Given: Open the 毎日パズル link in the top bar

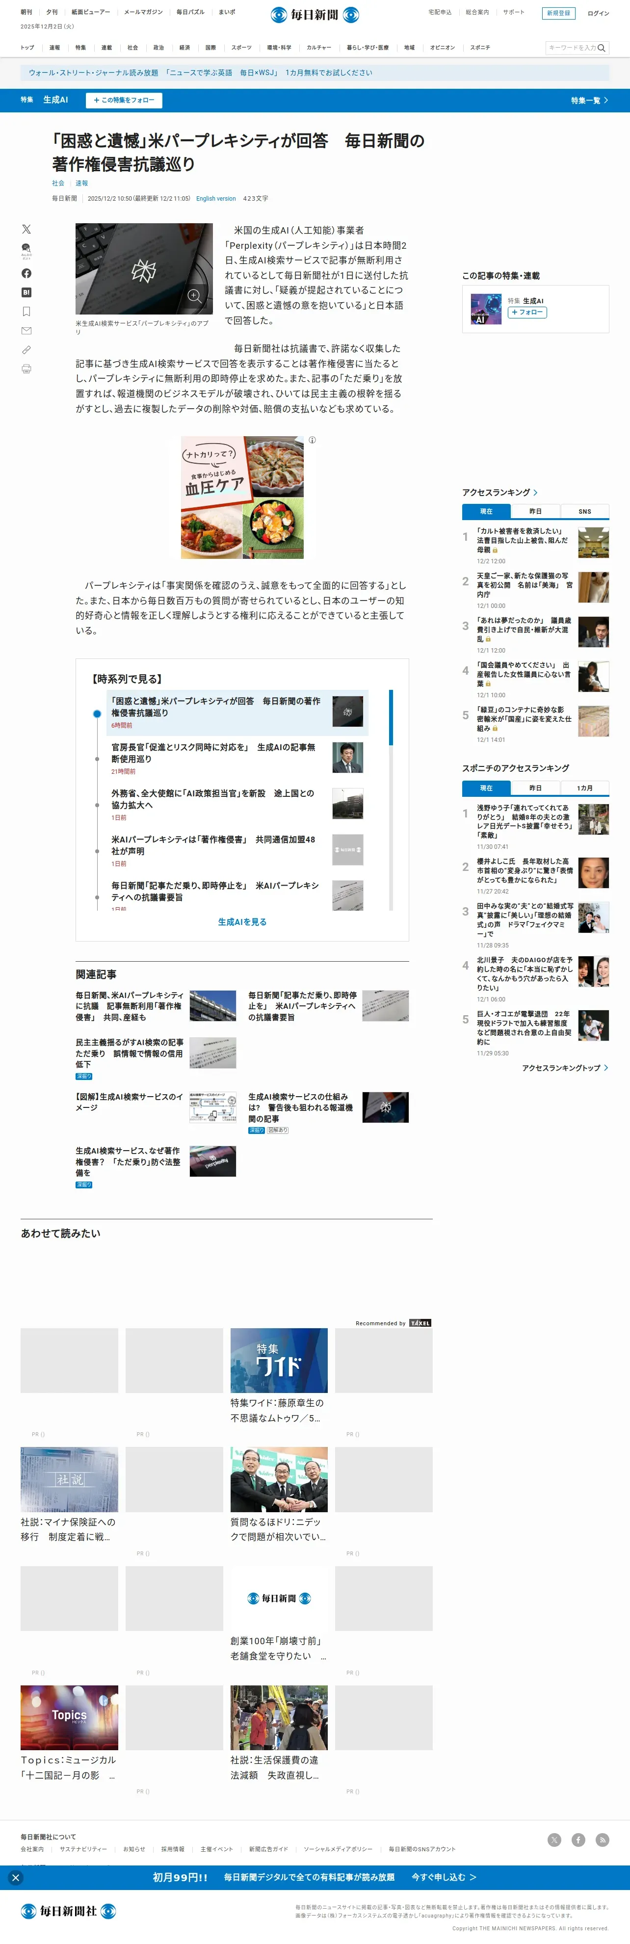Looking at the screenshot, I should coord(190,12).
